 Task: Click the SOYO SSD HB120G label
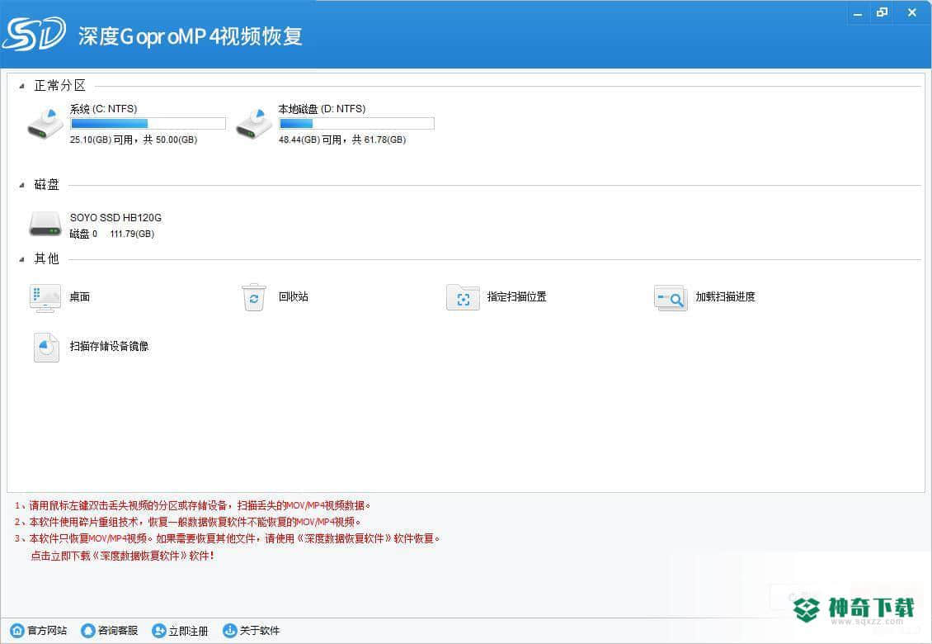click(x=116, y=218)
